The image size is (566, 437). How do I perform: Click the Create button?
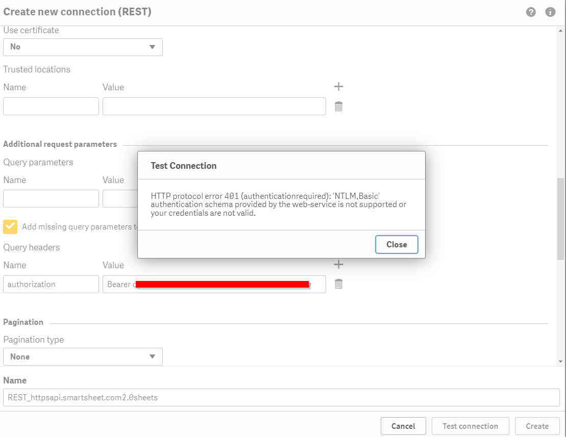pos(537,426)
